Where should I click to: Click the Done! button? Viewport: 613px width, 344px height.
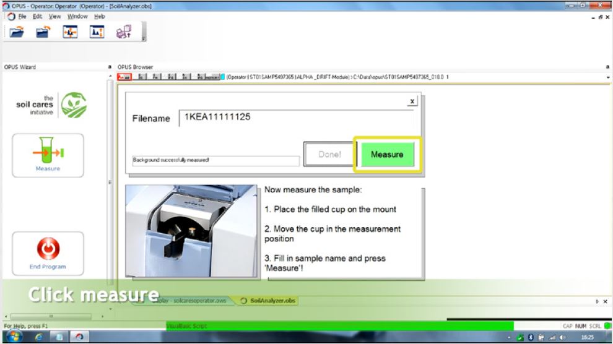click(329, 154)
